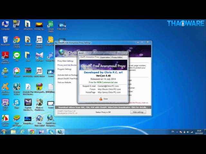Viewport: 206px width, 154px height.
Task: Open the Google Sheets desktop shortcut
Action: pos(51,27)
